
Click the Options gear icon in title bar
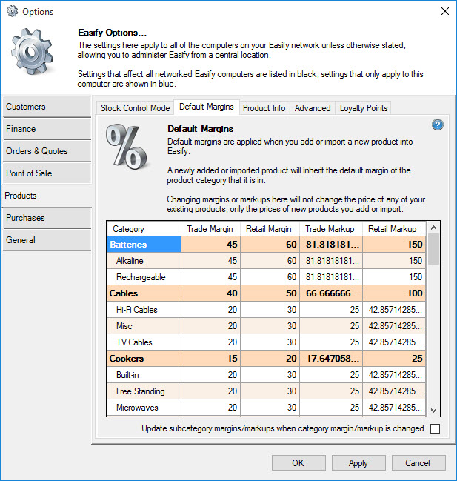(13, 11)
